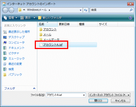Open the ミュージック favorite link
This screenshot has height=107, width=136.
click(16, 59)
